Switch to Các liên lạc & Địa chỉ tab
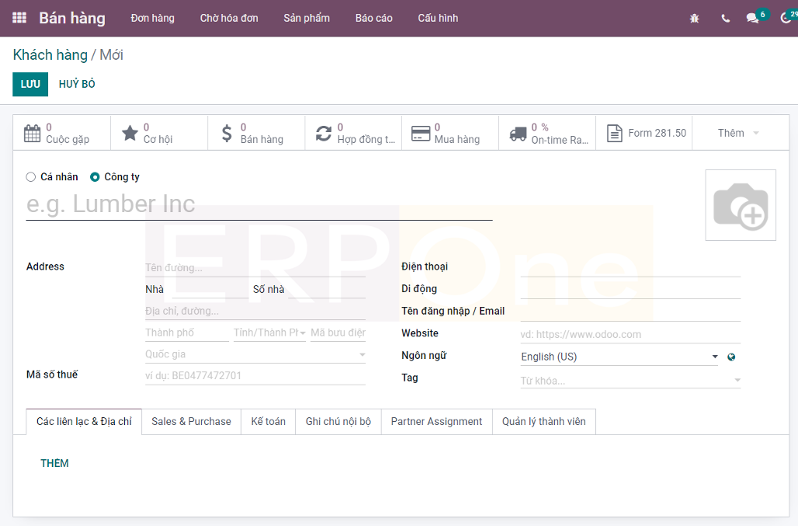Screen dimensions: 798x526 pos(84,422)
